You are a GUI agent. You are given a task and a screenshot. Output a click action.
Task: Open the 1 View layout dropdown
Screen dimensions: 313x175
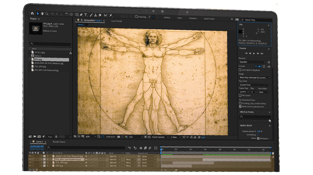[x=176, y=137]
